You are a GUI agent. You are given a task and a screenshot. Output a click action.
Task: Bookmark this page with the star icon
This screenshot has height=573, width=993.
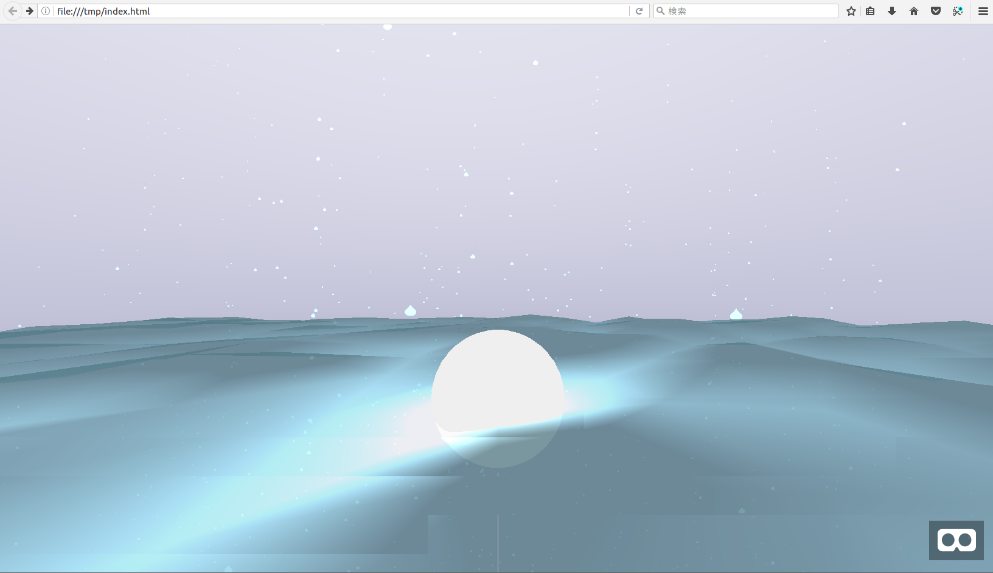pyautogui.click(x=851, y=11)
